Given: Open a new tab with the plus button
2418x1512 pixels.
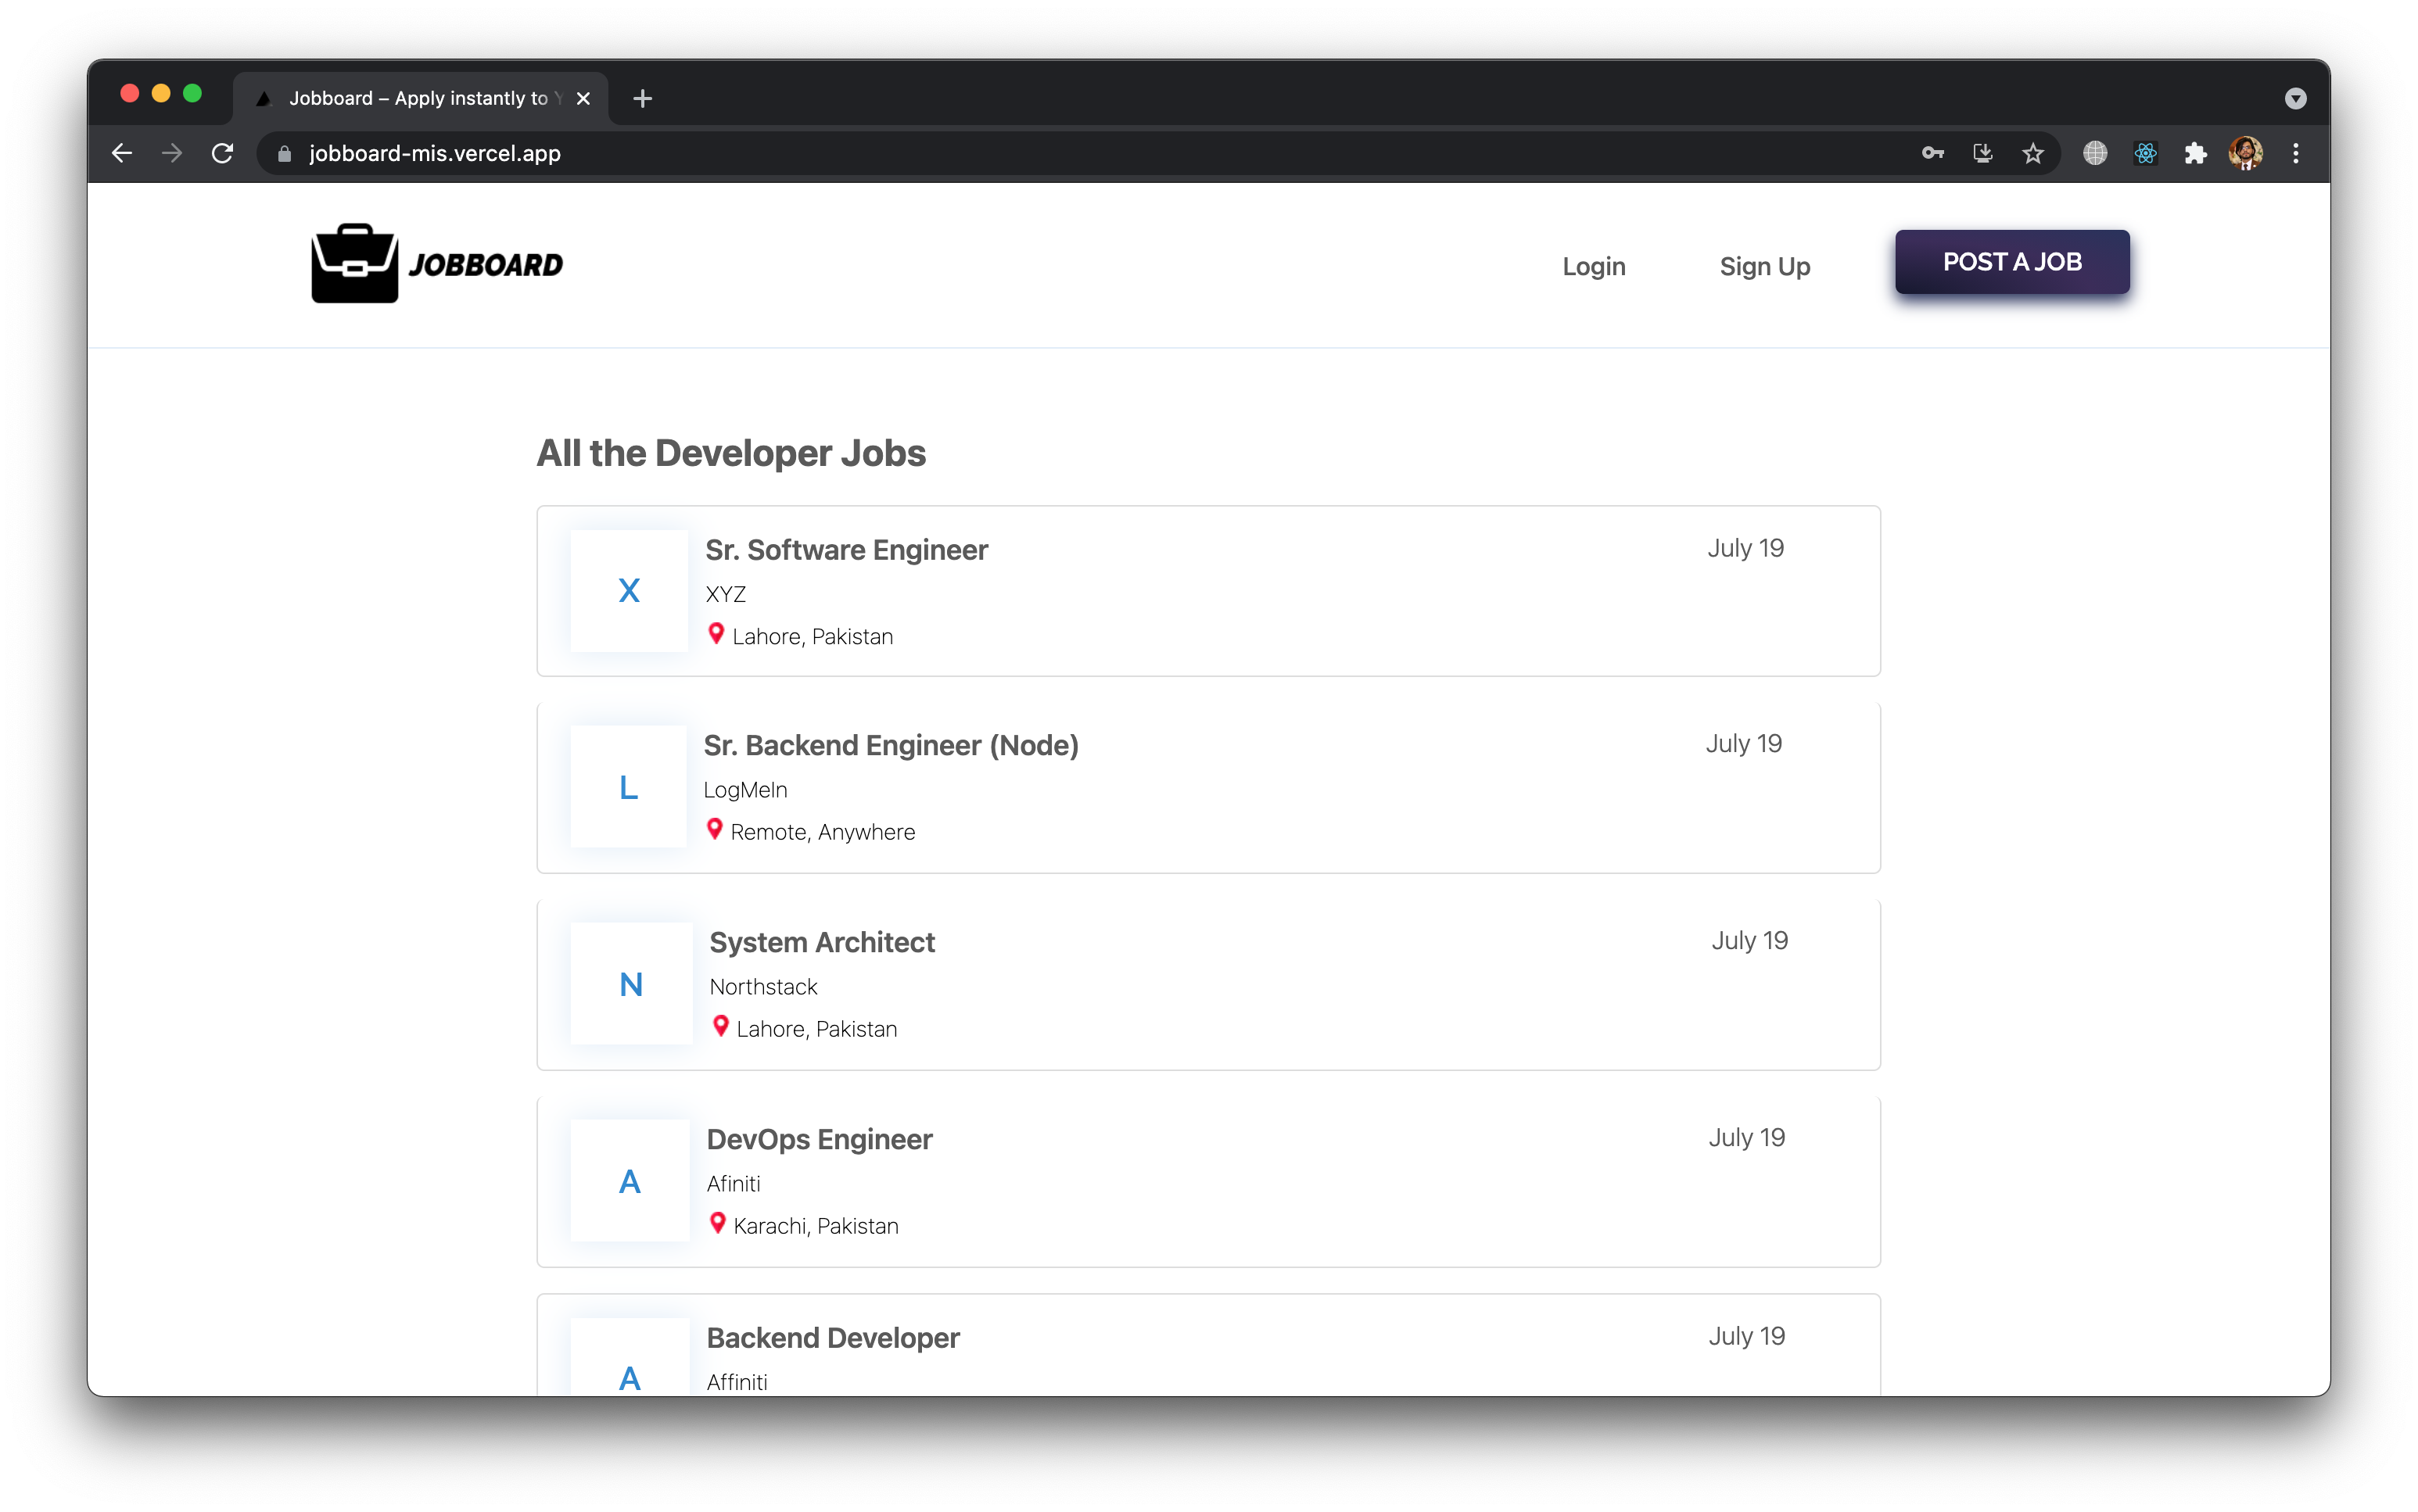Looking at the screenshot, I should pyautogui.click(x=643, y=98).
